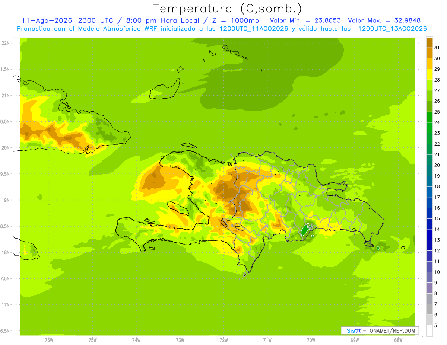This screenshot has width=447, height=345.
Task: Click the "71W" longitude label
Action: [267, 340]
